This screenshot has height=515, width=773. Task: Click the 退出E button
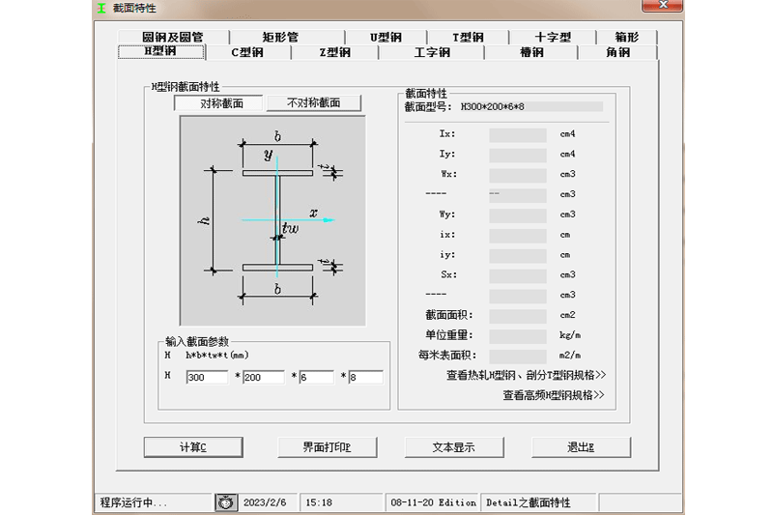[x=582, y=447]
